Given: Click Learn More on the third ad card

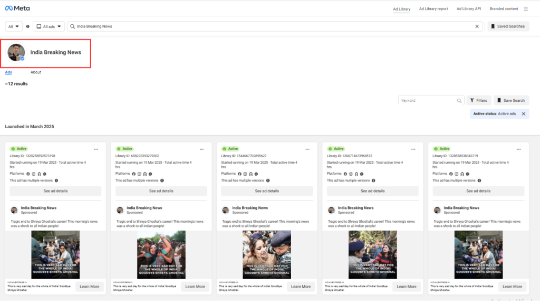Looking at the screenshot, I should (301, 287).
